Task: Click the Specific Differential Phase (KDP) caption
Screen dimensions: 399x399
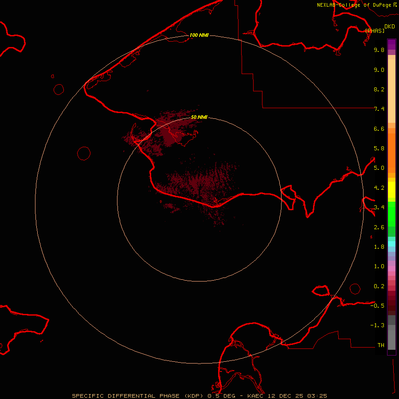Action: [138, 395]
